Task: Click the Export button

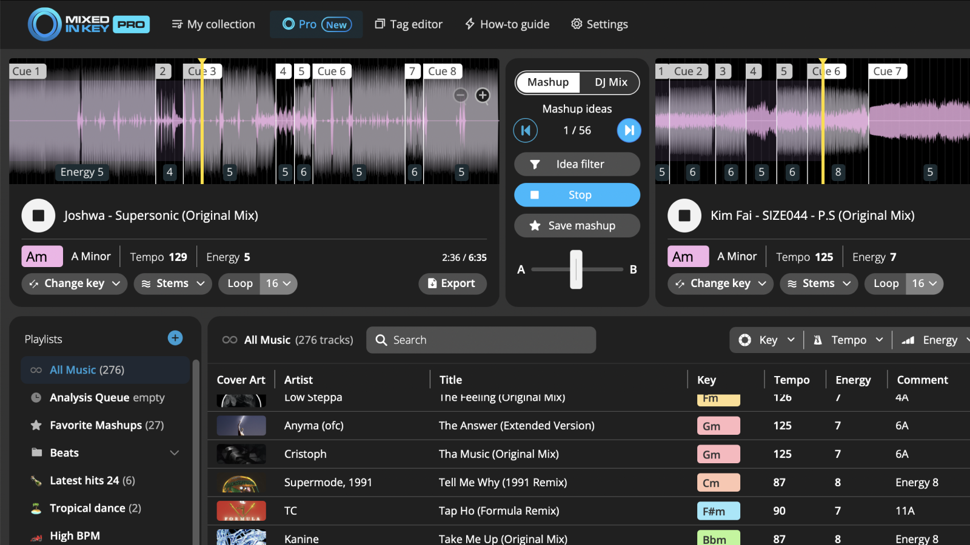Action: tap(452, 283)
